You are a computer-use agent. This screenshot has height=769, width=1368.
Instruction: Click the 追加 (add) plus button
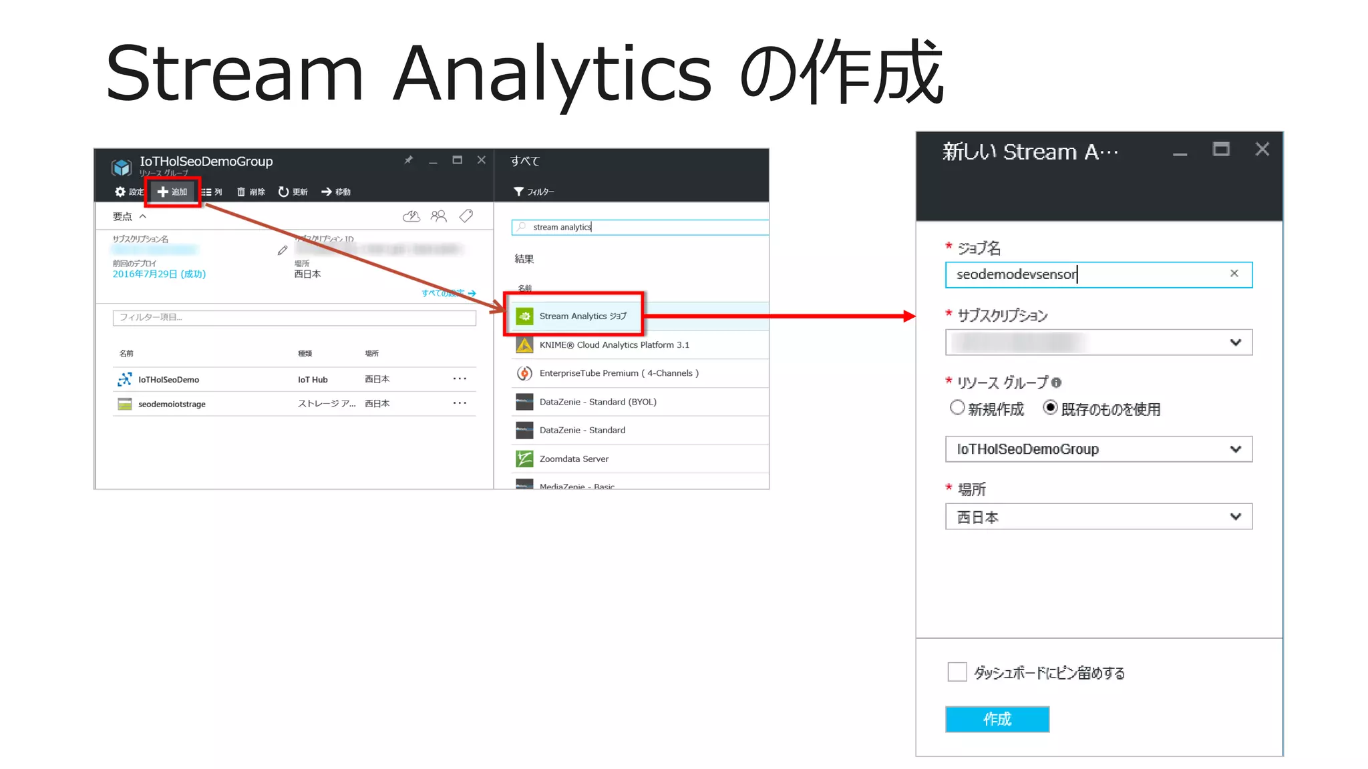172,192
